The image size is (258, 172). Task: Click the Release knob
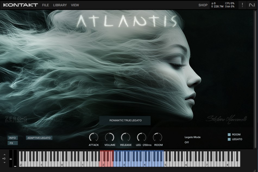point(125,137)
